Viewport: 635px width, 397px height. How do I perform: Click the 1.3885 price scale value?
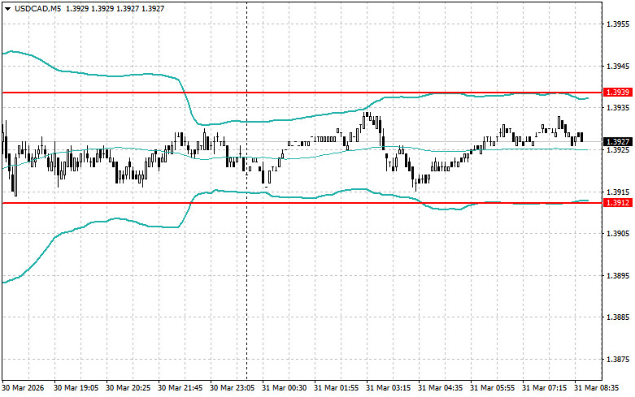coord(618,317)
